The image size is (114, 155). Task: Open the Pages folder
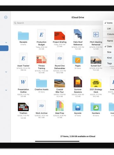[78, 59]
